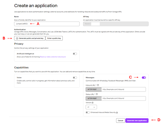Click Generate public and private key button
Screen dimensions: 163x125
[30, 38]
